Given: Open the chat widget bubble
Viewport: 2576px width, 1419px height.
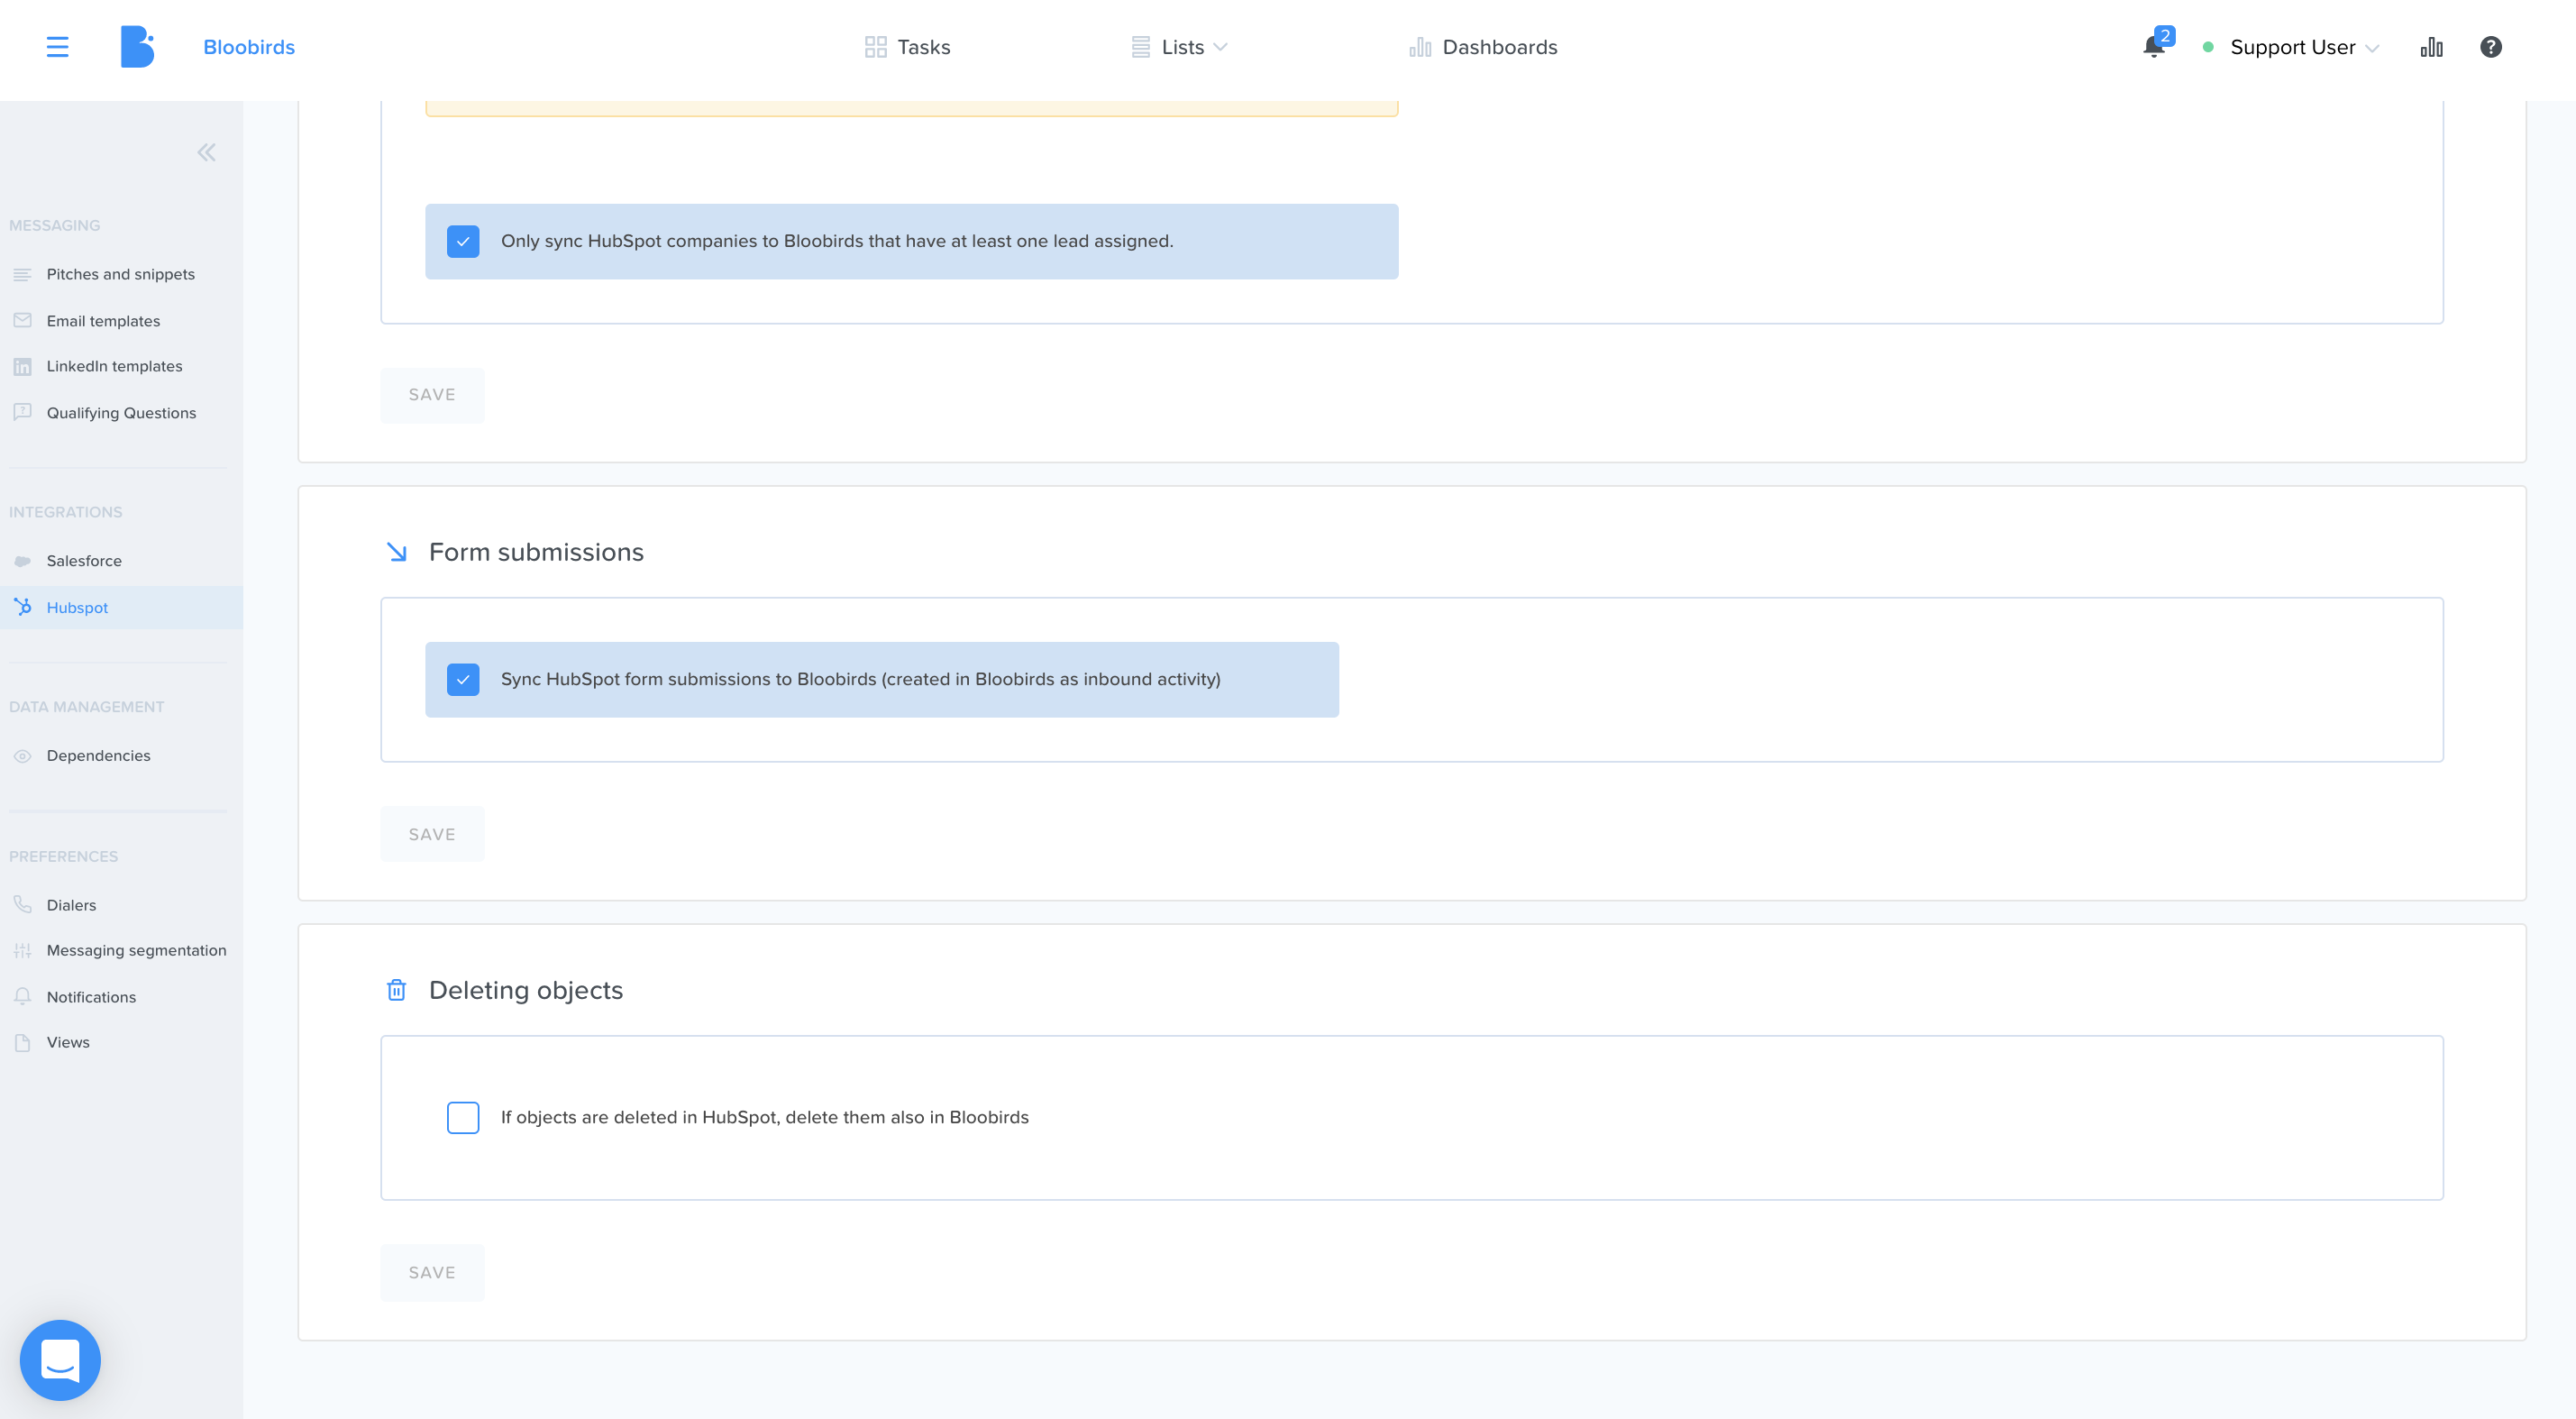Looking at the screenshot, I should tap(60, 1360).
